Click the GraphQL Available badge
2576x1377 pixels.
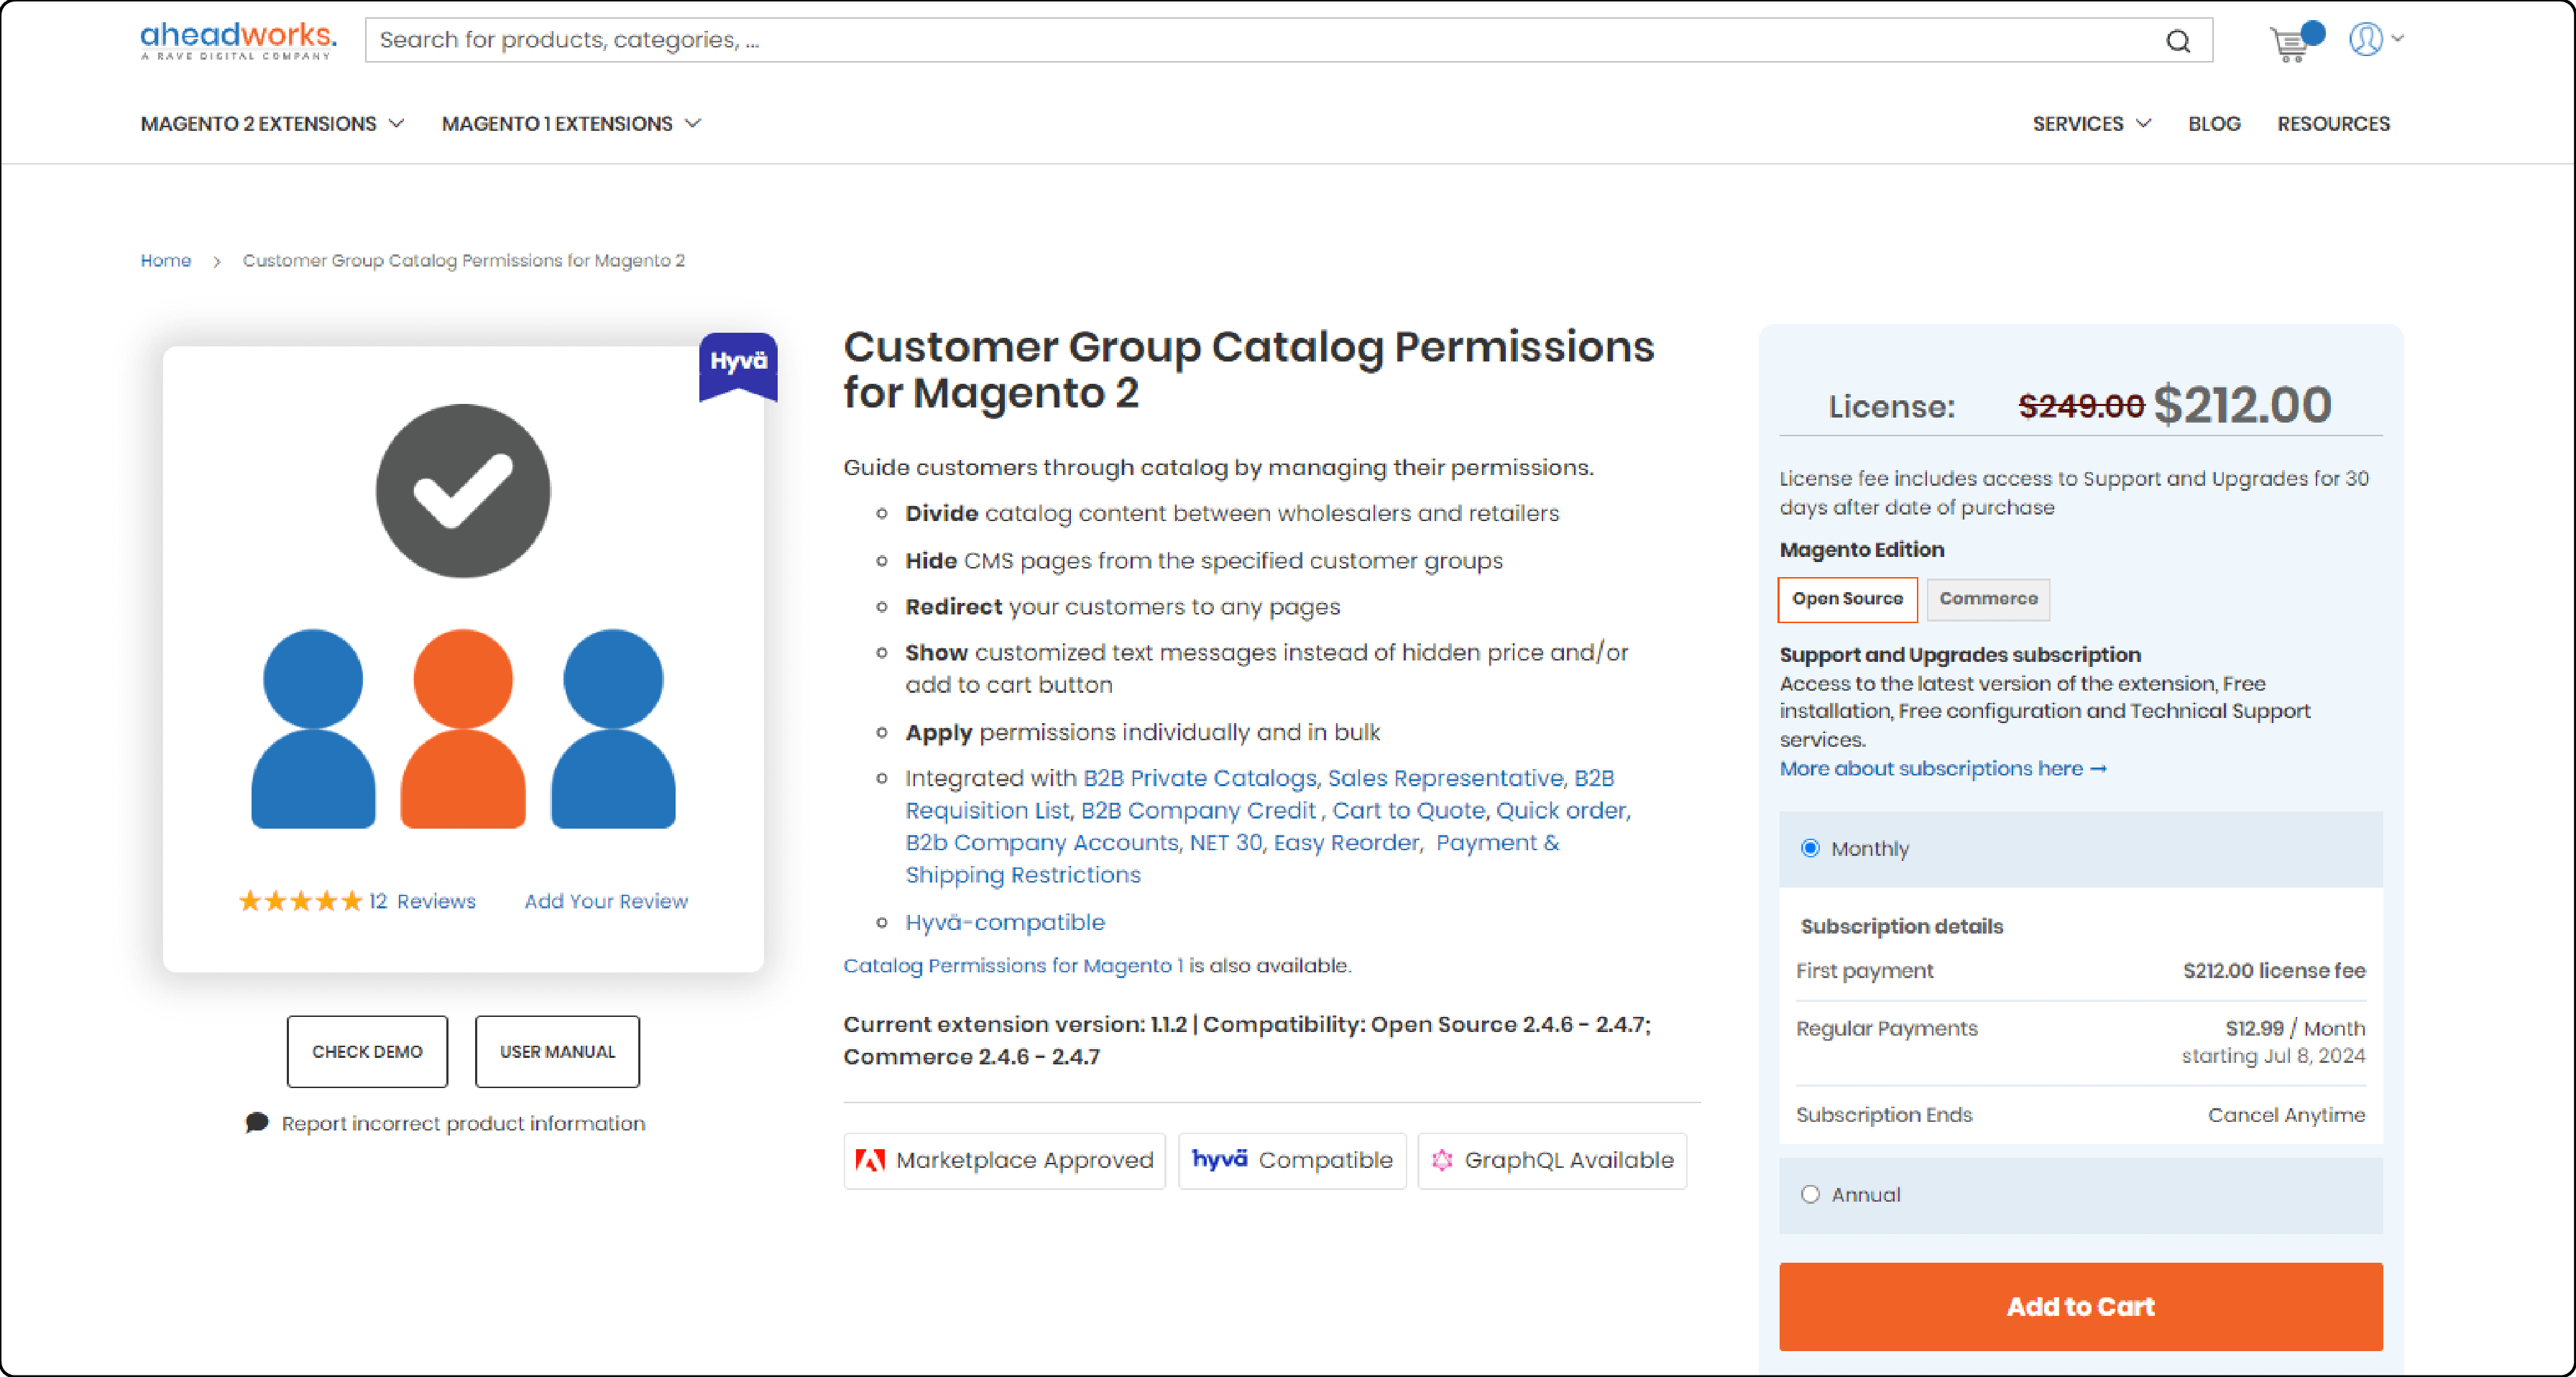point(1552,1160)
